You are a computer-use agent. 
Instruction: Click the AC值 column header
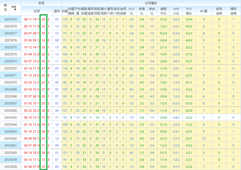coord(204,11)
